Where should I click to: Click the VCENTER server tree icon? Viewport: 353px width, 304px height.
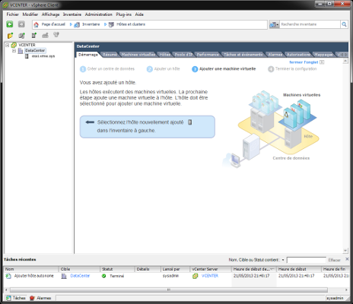(14, 45)
